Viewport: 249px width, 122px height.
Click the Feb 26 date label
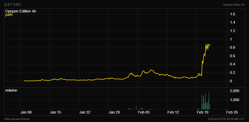(232, 112)
